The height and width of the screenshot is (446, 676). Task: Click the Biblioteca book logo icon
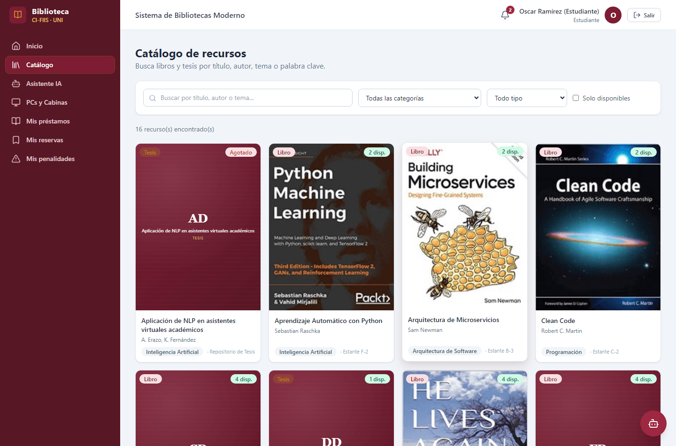(x=18, y=15)
